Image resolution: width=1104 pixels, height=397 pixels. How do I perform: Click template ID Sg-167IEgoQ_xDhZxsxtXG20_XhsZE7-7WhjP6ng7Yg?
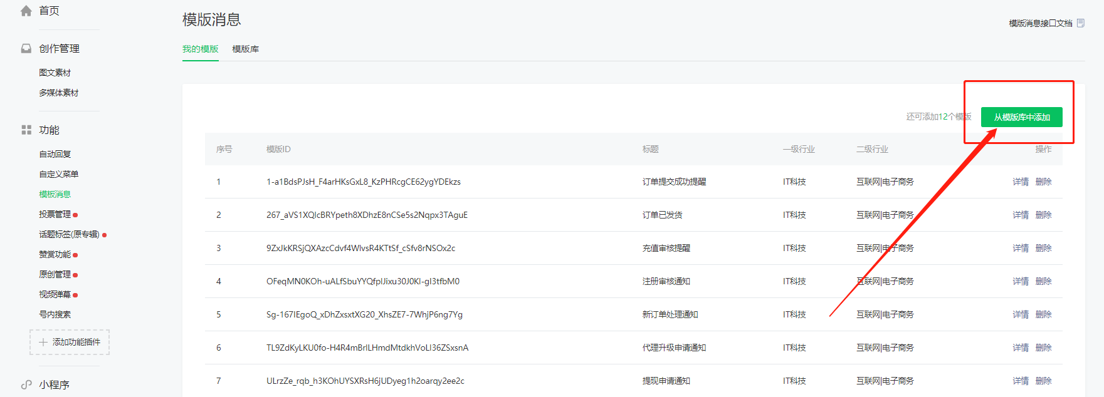point(364,314)
